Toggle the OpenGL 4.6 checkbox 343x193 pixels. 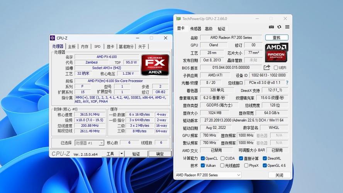(x=265, y=166)
